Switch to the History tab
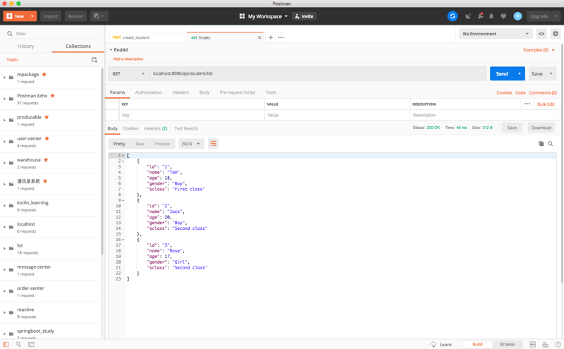The image size is (564, 349). (x=26, y=46)
